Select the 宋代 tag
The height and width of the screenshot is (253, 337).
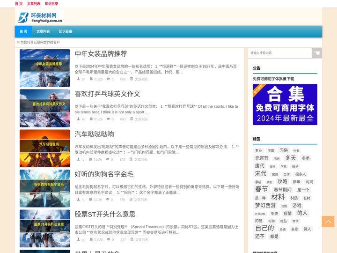tap(261, 173)
